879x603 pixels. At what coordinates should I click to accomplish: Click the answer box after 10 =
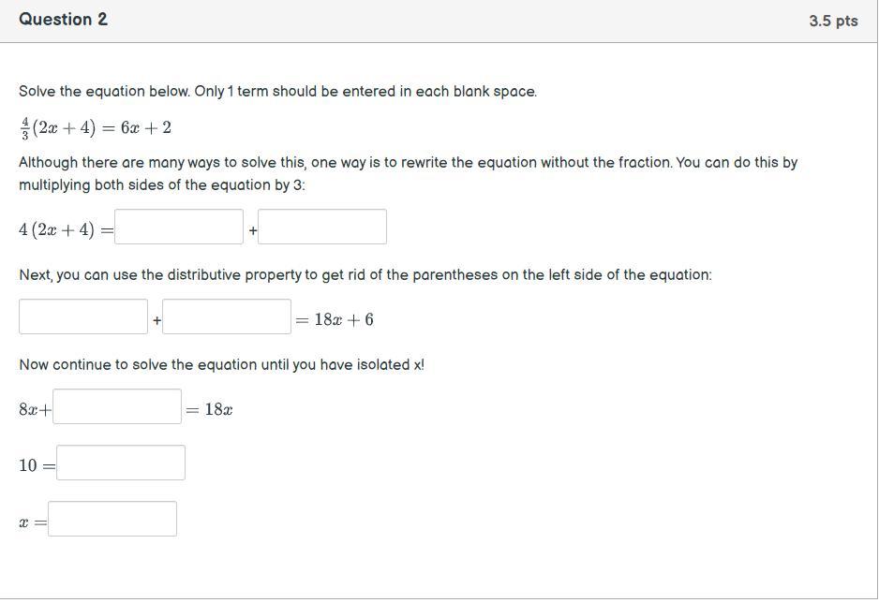pos(121,463)
